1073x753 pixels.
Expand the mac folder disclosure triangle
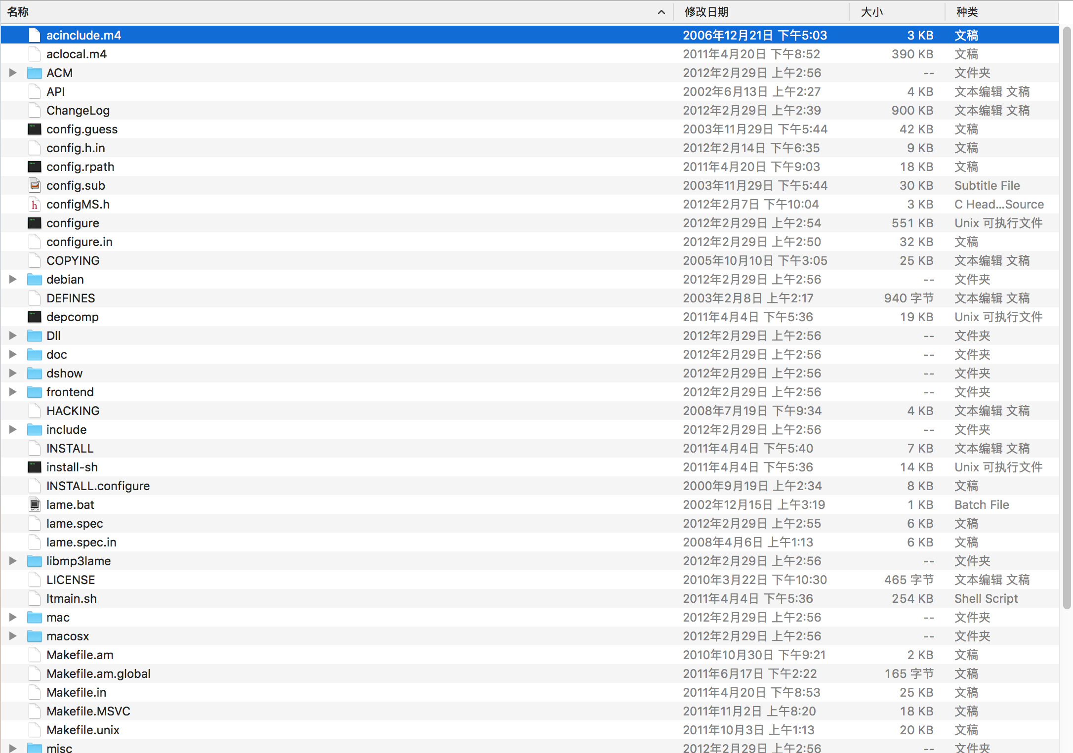click(x=13, y=617)
